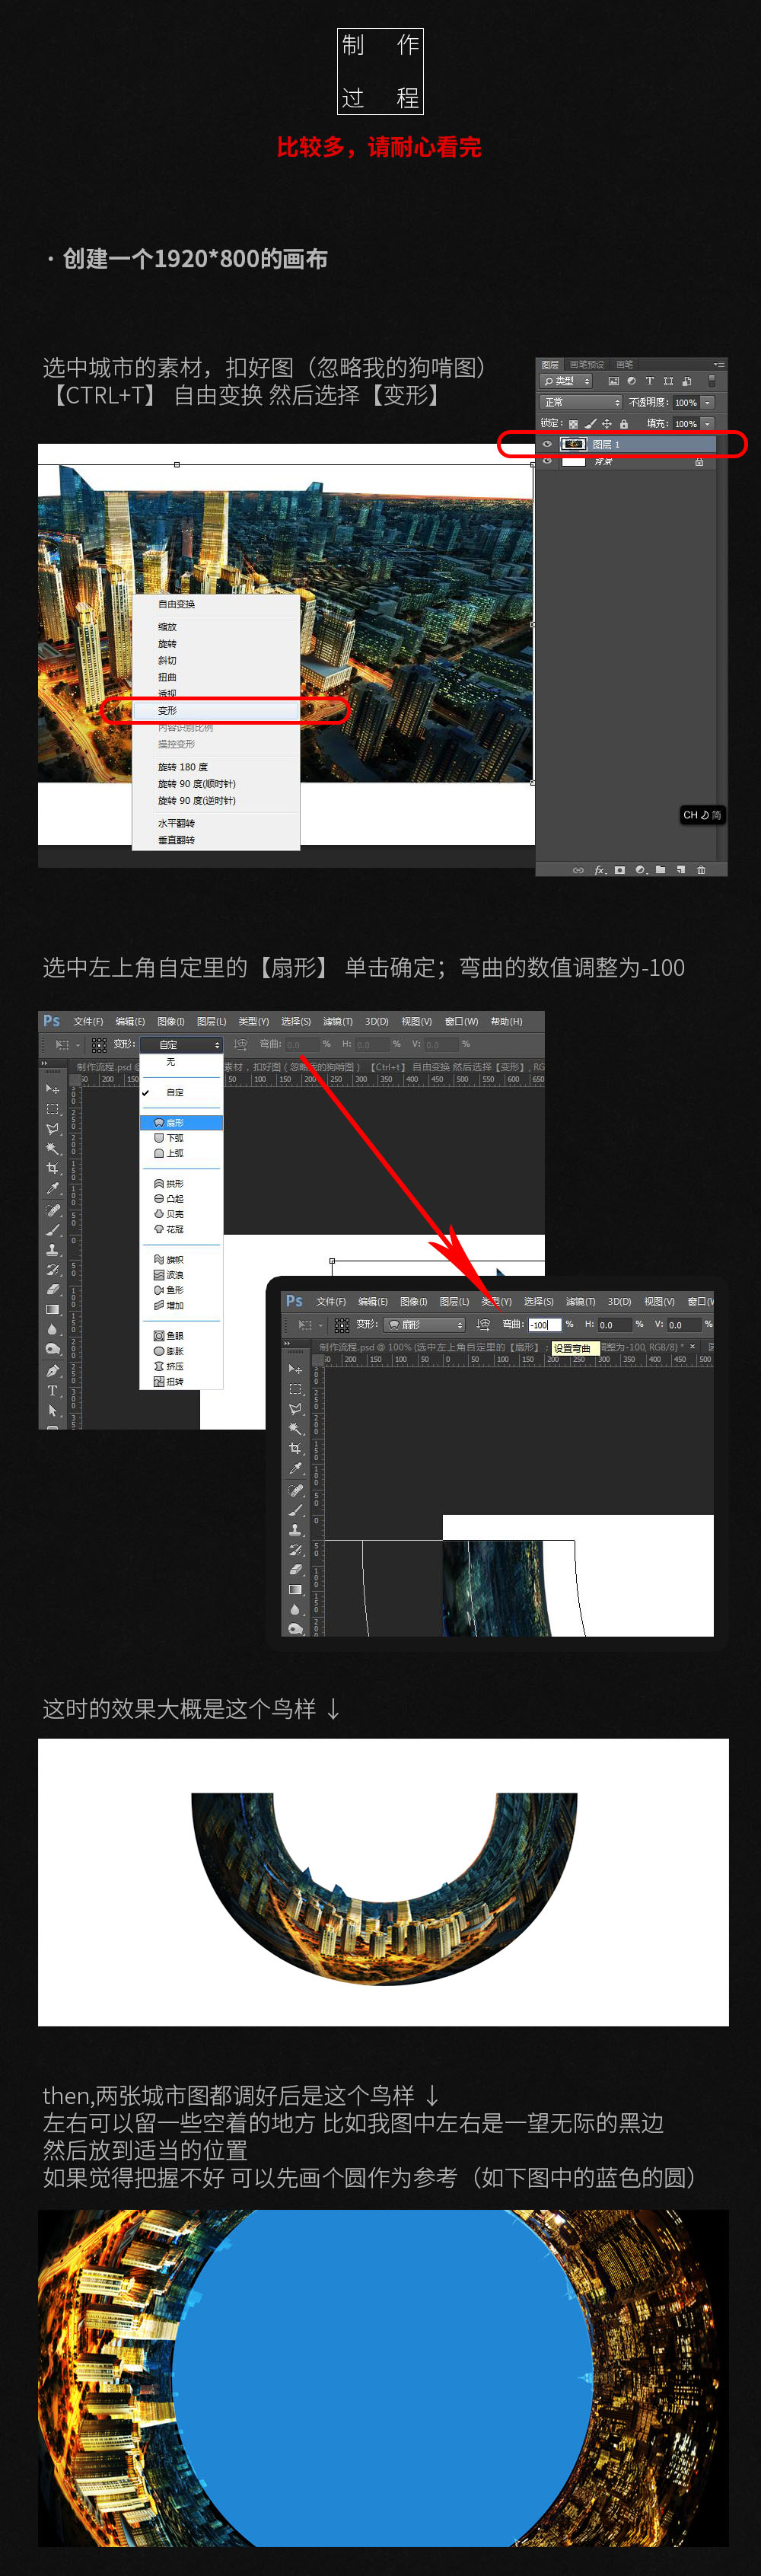Choose 变形 in the transform context menu
The image size is (761, 2576).
(216, 711)
